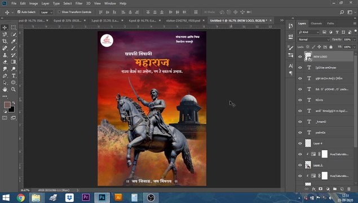Select the Clone Stamp tool
This screenshot has width=358, height=203.
(5, 55)
